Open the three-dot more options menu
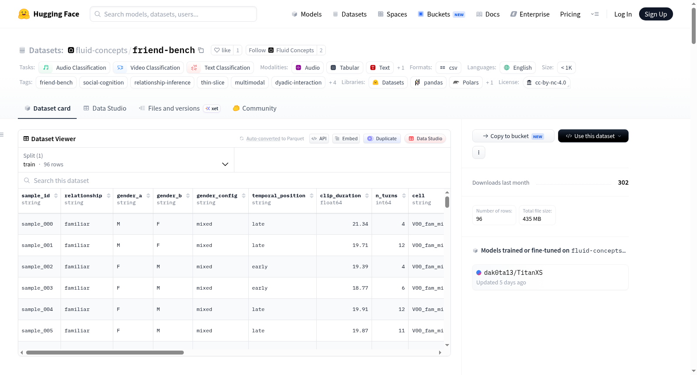 pos(479,152)
